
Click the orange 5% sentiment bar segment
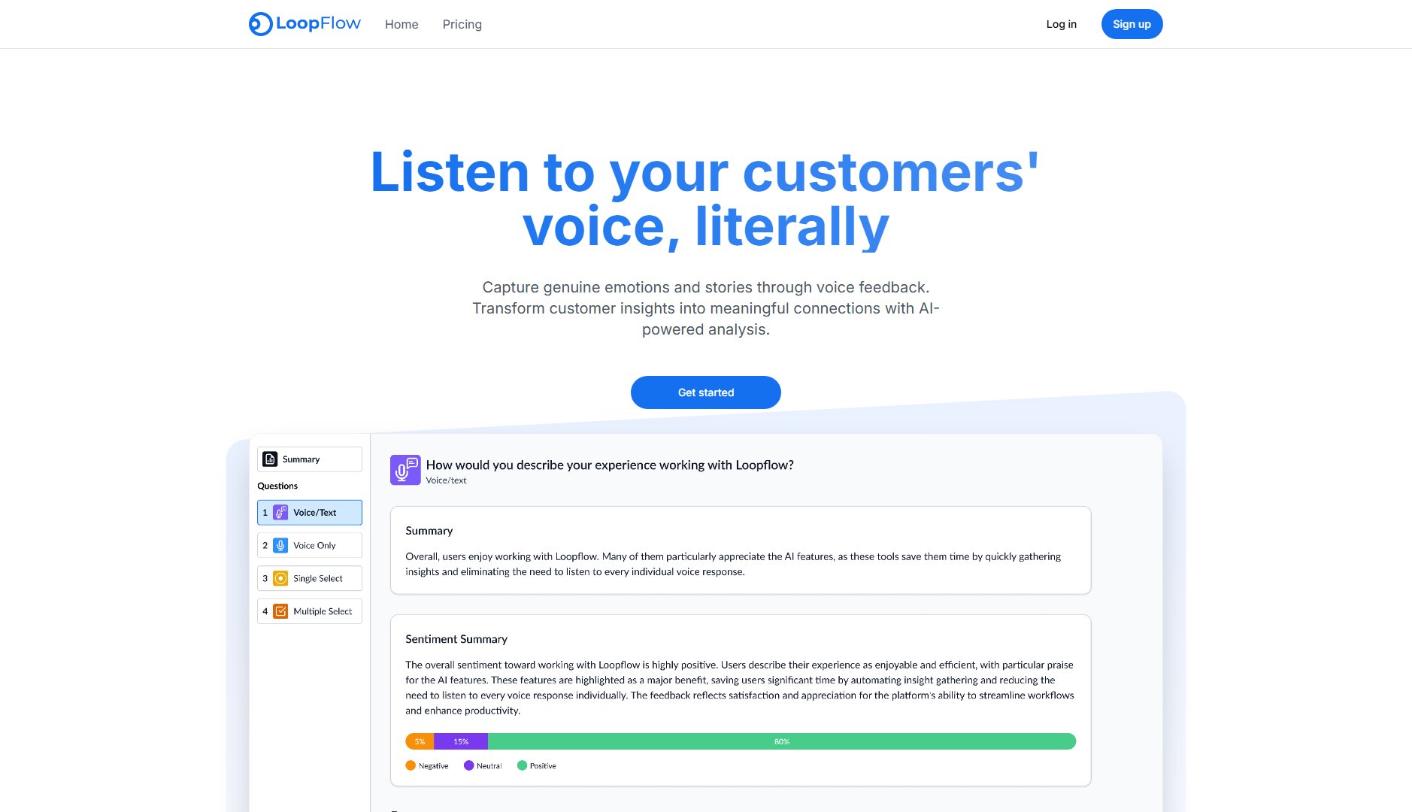420,741
